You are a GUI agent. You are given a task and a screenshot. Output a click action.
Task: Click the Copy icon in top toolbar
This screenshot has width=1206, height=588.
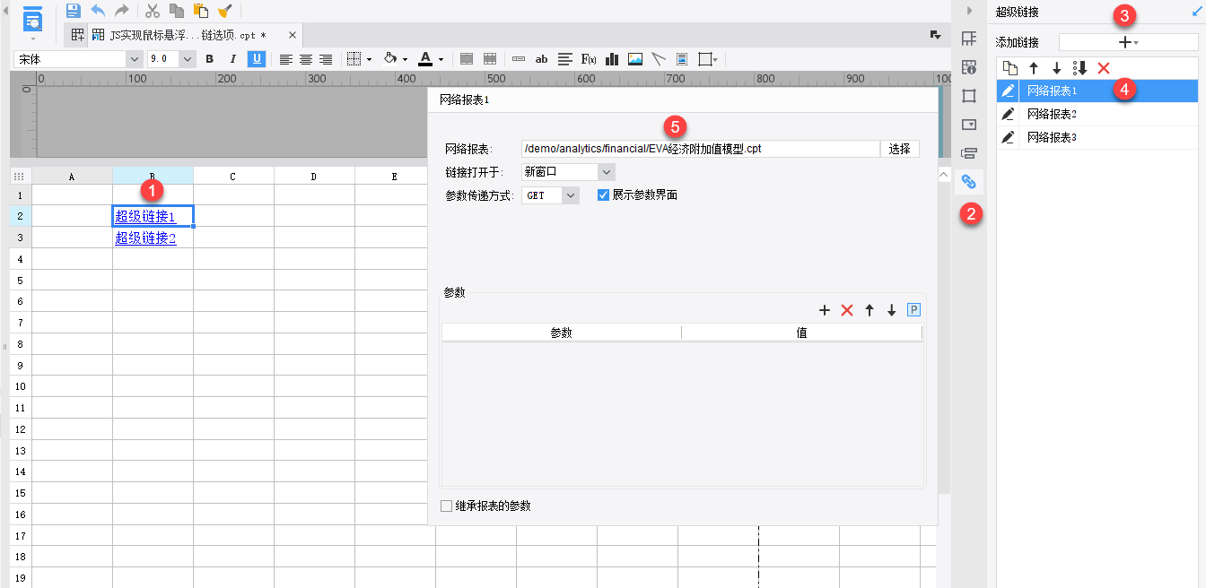click(177, 11)
